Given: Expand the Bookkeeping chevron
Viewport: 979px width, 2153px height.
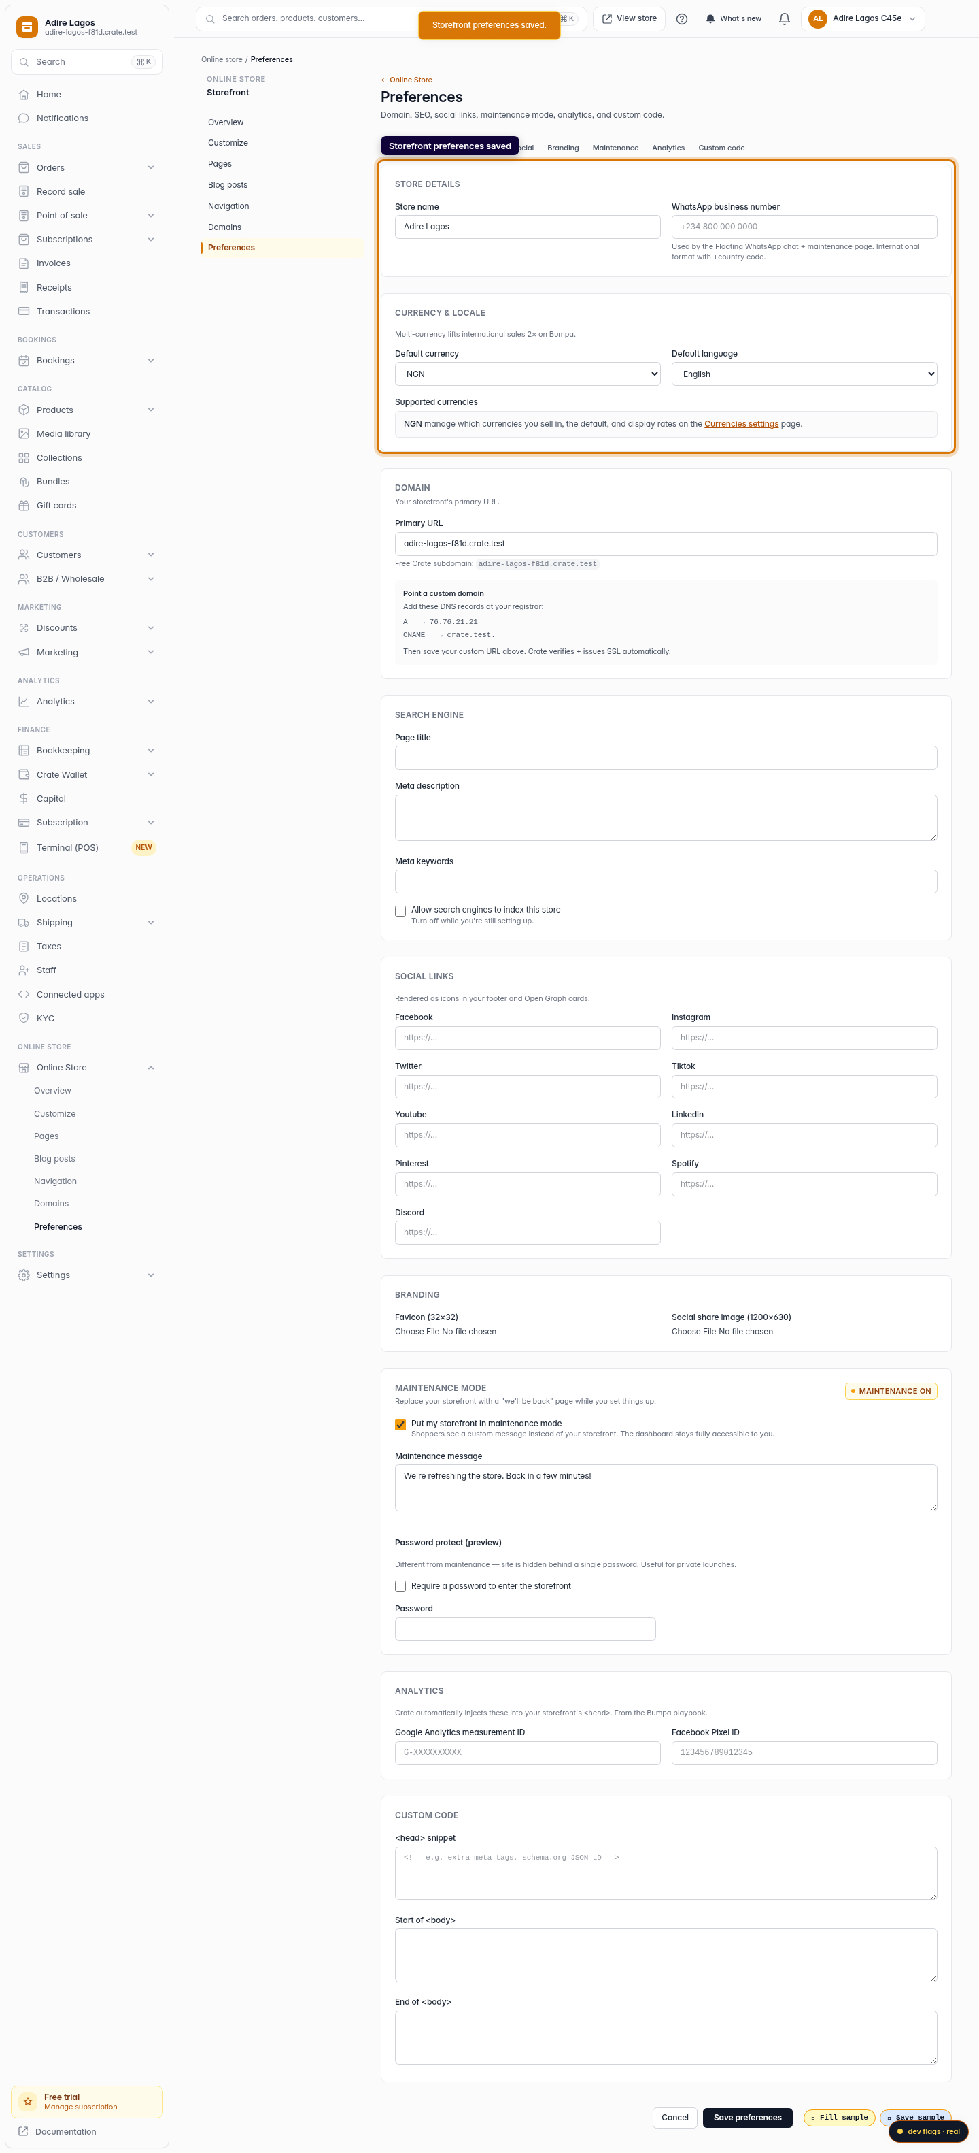Looking at the screenshot, I should pos(151,751).
